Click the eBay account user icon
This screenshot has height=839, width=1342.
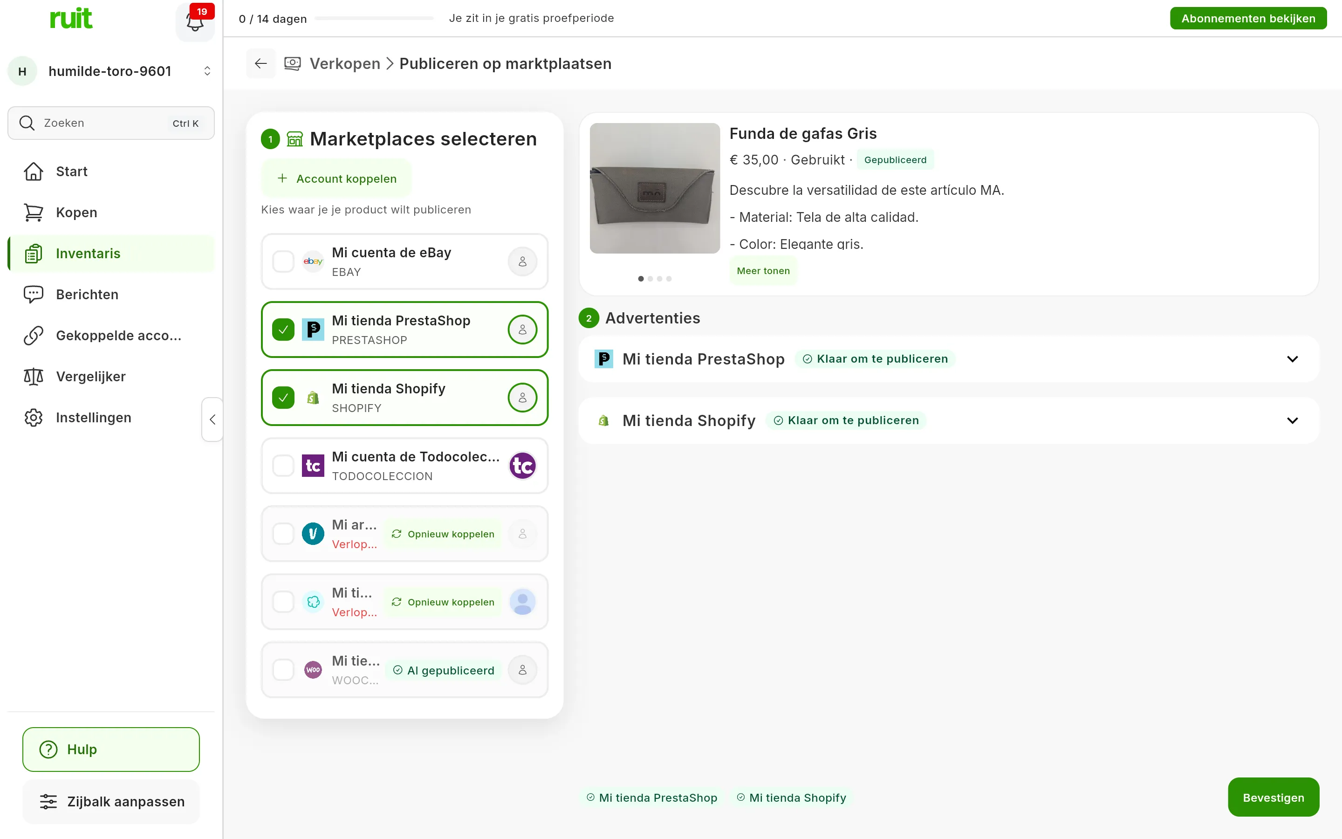[x=522, y=261]
